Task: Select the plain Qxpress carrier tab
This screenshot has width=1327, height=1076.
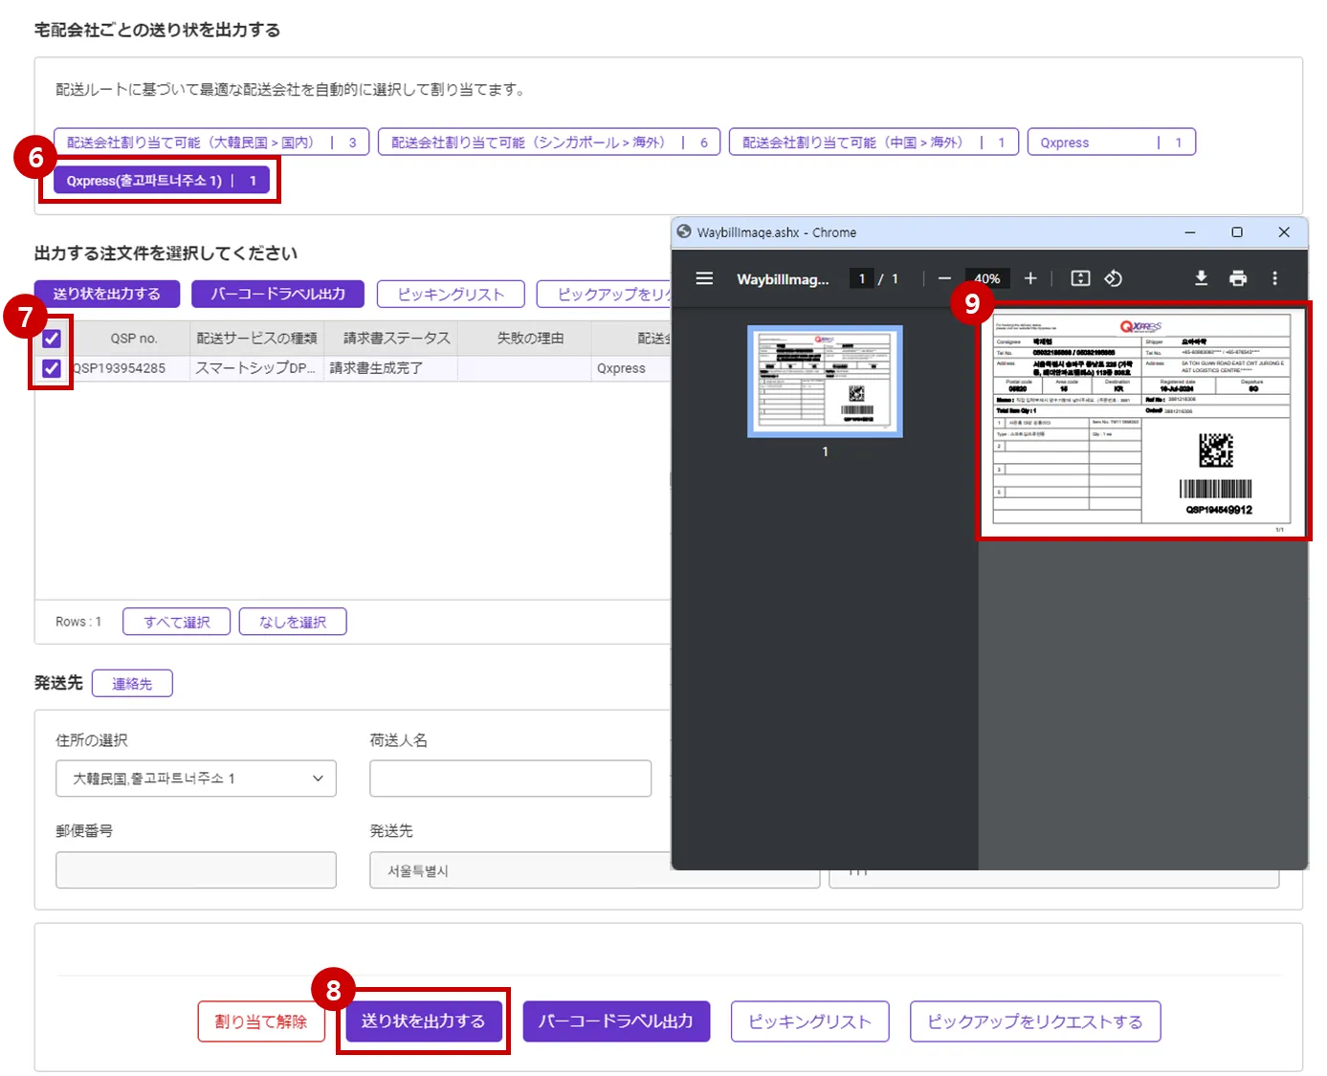Action: (1112, 143)
